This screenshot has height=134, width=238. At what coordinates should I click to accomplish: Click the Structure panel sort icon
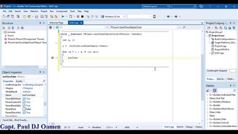point(4,28)
